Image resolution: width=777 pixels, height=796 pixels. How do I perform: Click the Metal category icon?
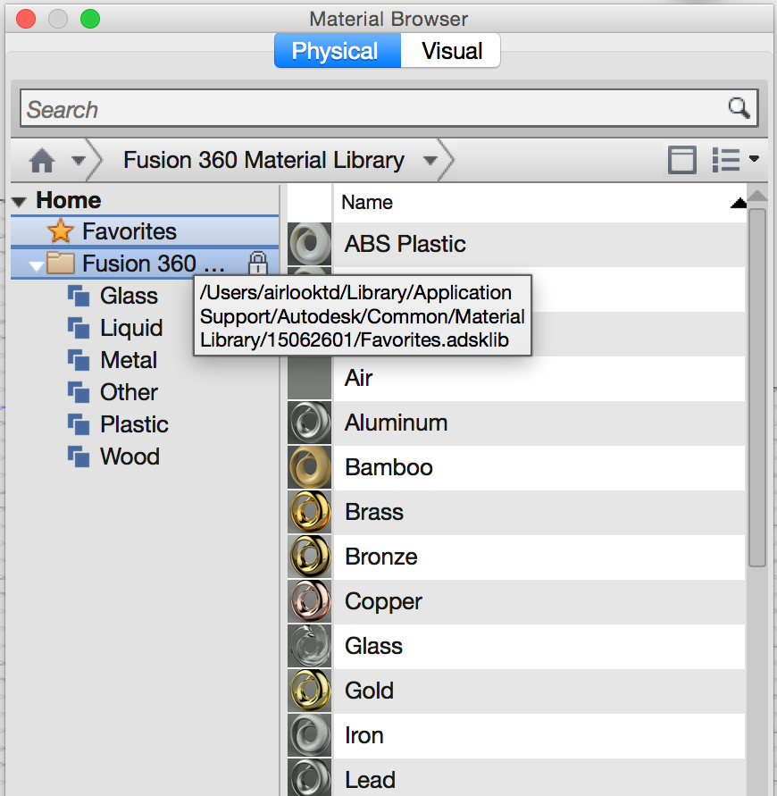[79, 360]
